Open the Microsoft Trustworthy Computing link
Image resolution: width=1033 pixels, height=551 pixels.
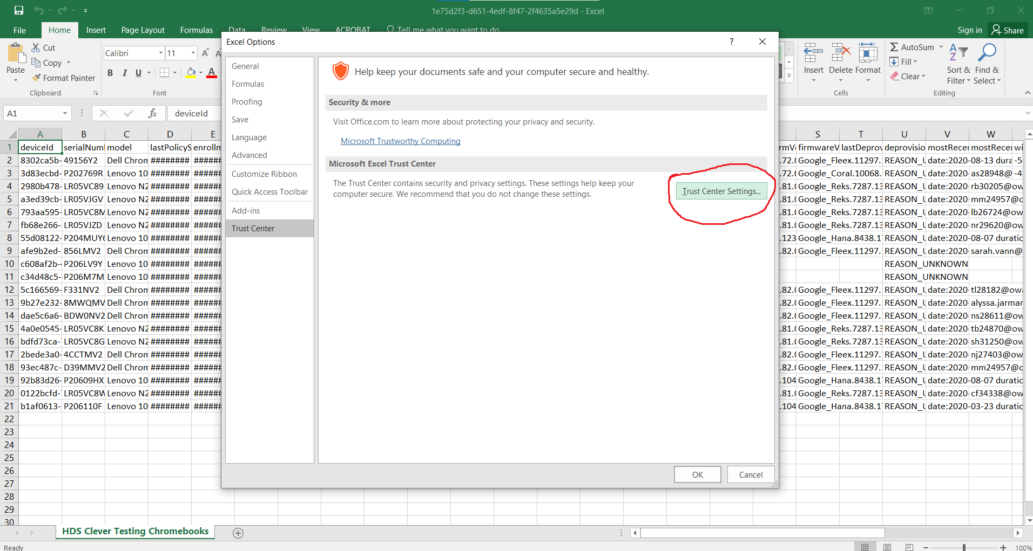tap(401, 141)
